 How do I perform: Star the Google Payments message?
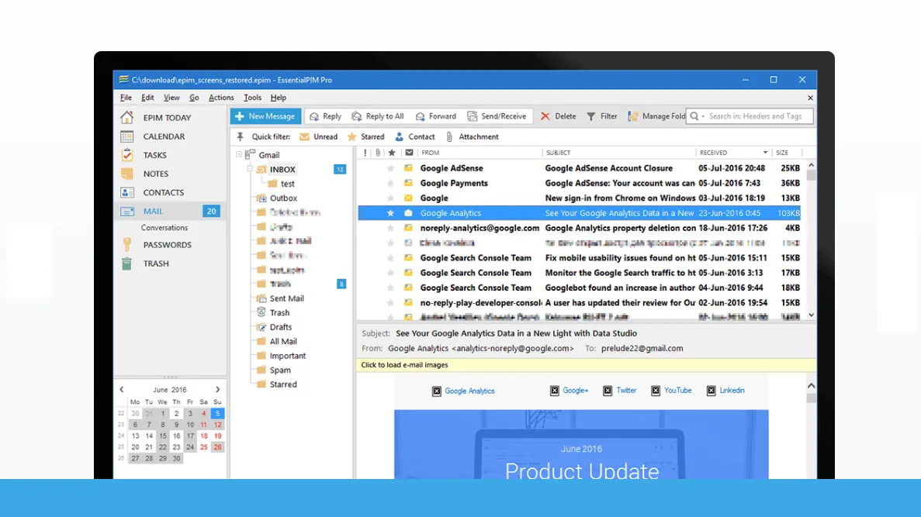pyautogui.click(x=390, y=183)
